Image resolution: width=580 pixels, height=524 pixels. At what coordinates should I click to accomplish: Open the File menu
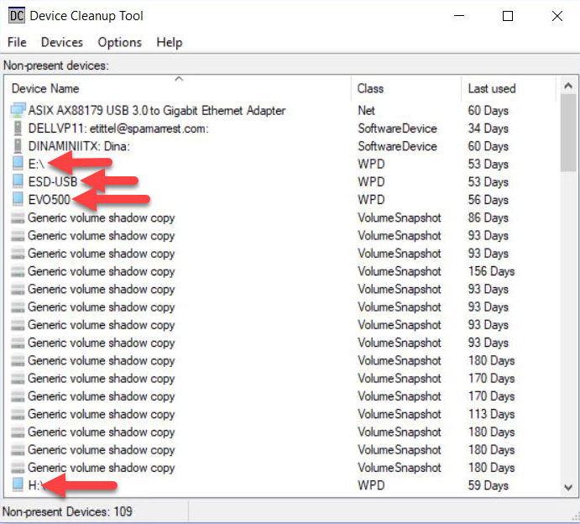(x=17, y=43)
